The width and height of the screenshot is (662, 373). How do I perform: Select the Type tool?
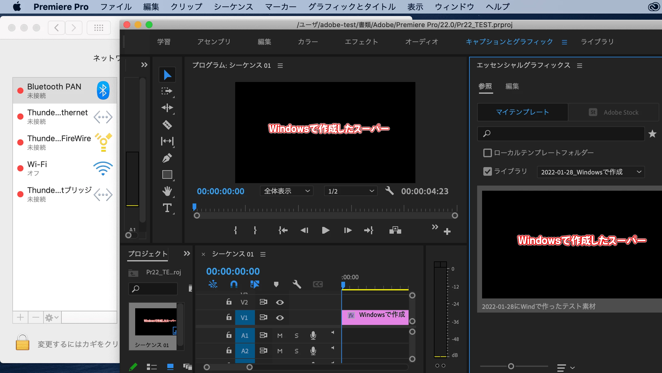(167, 208)
